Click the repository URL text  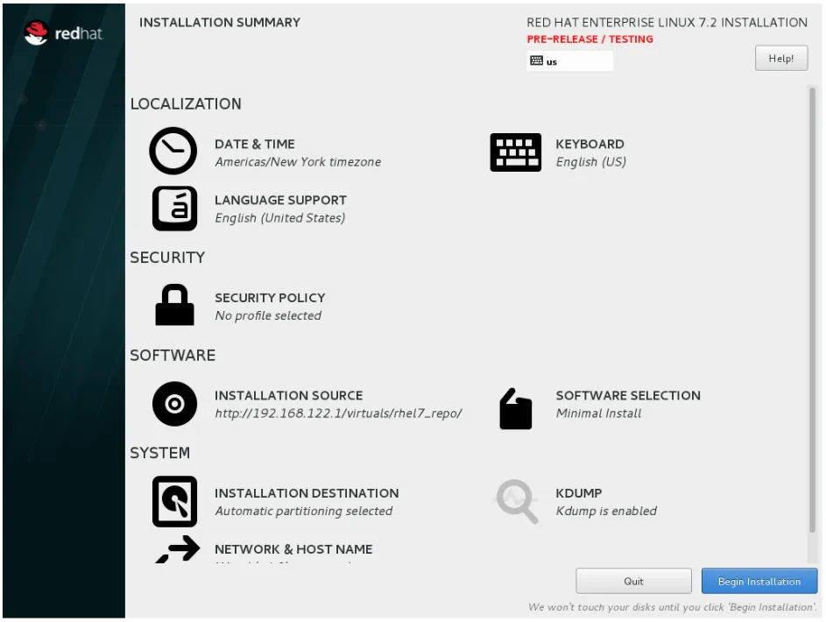pyautogui.click(x=338, y=413)
